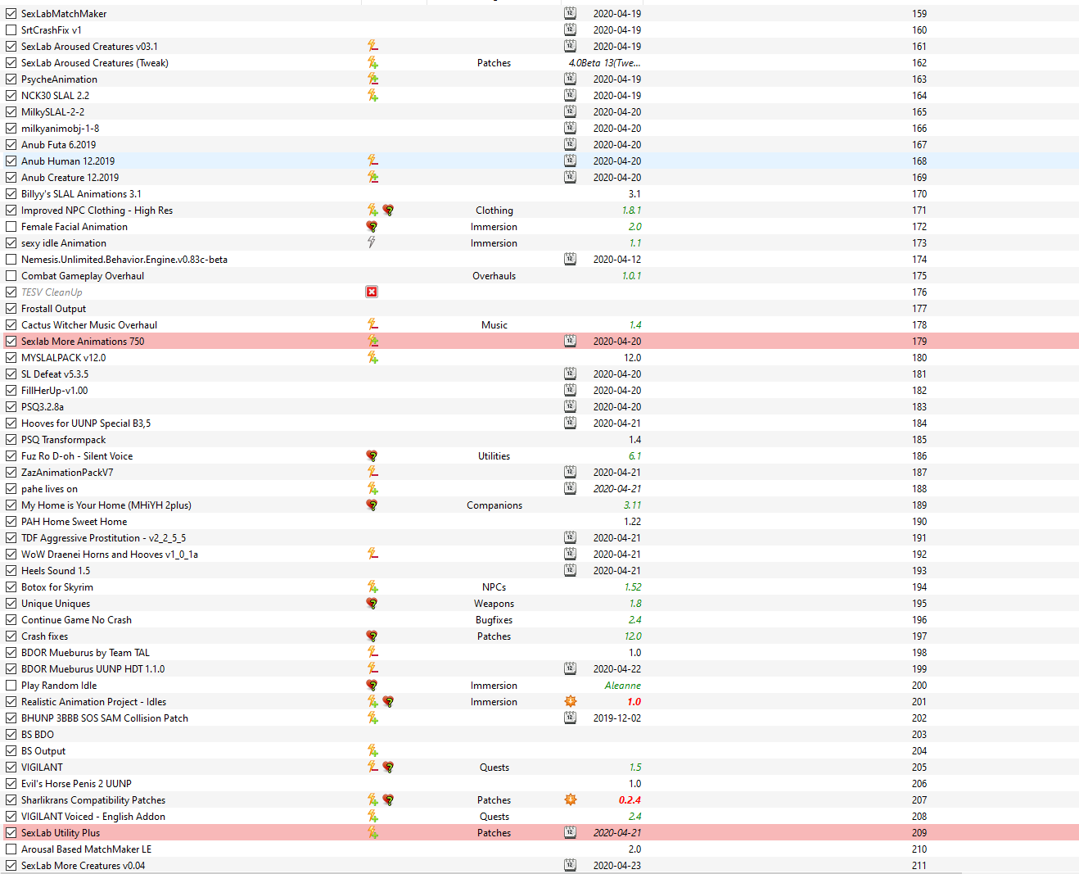Click the conflict flag next to pahe lives on

point(372,489)
